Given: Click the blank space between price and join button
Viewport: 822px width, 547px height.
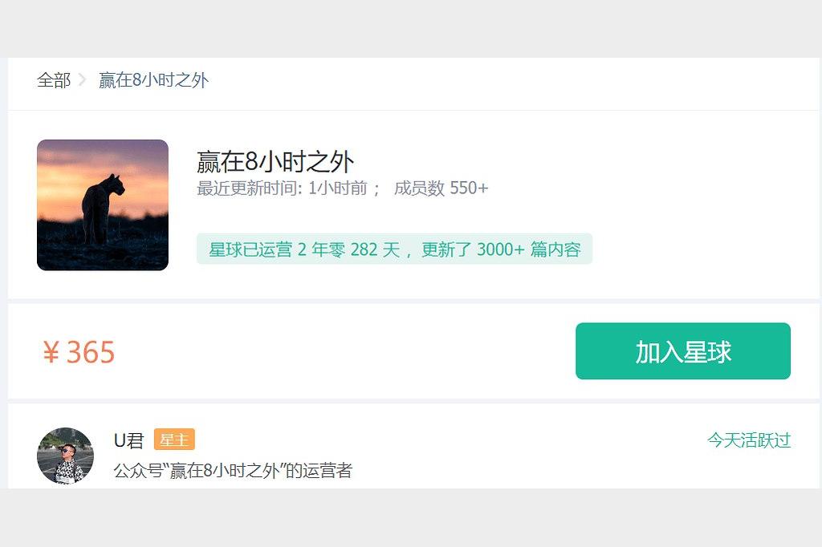Looking at the screenshot, I should point(345,351).
